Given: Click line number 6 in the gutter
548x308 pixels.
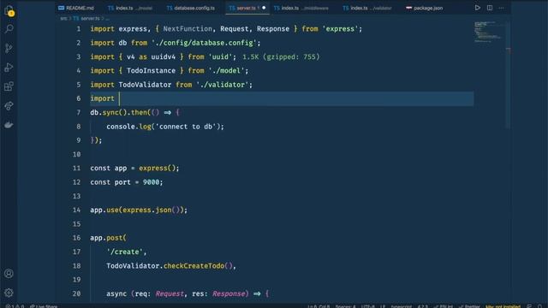Looking at the screenshot, I should coord(78,98).
